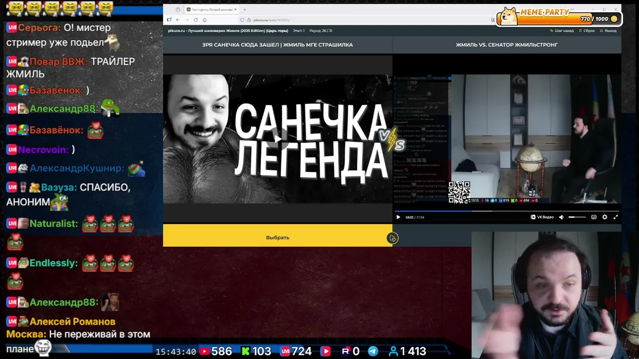Enter fullscreen in the VK player

(616, 217)
